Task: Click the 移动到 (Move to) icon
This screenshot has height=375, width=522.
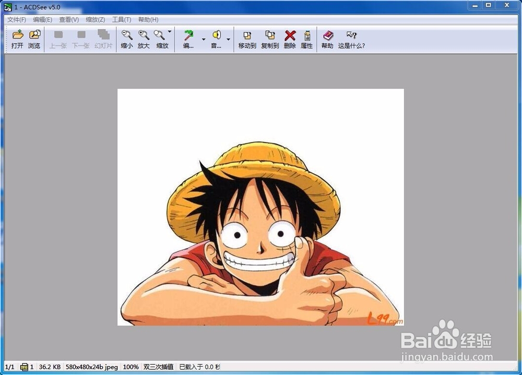Action: pos(247,35)
